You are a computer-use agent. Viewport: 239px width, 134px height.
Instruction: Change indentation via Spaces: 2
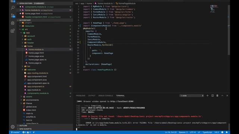pyautogui.click(x=183, y=133)
